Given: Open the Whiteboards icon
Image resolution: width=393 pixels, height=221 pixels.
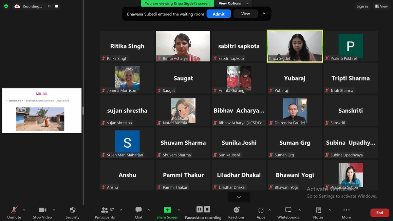Looking at the screenshot, I should coord(288,210).
